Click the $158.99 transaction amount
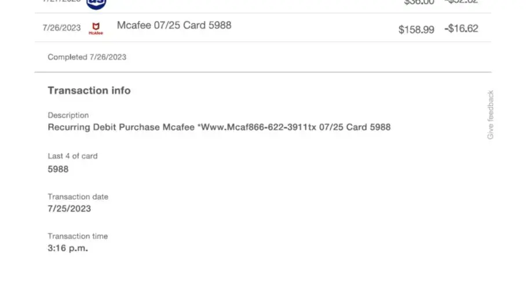 416,29
